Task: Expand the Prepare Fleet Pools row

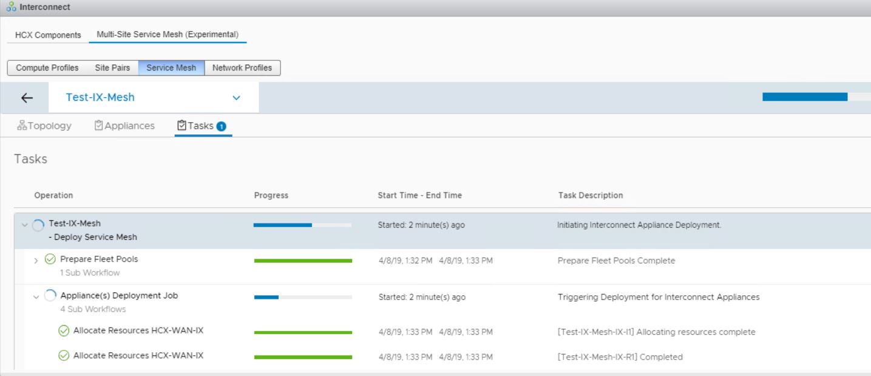Action: pos(36,261)
